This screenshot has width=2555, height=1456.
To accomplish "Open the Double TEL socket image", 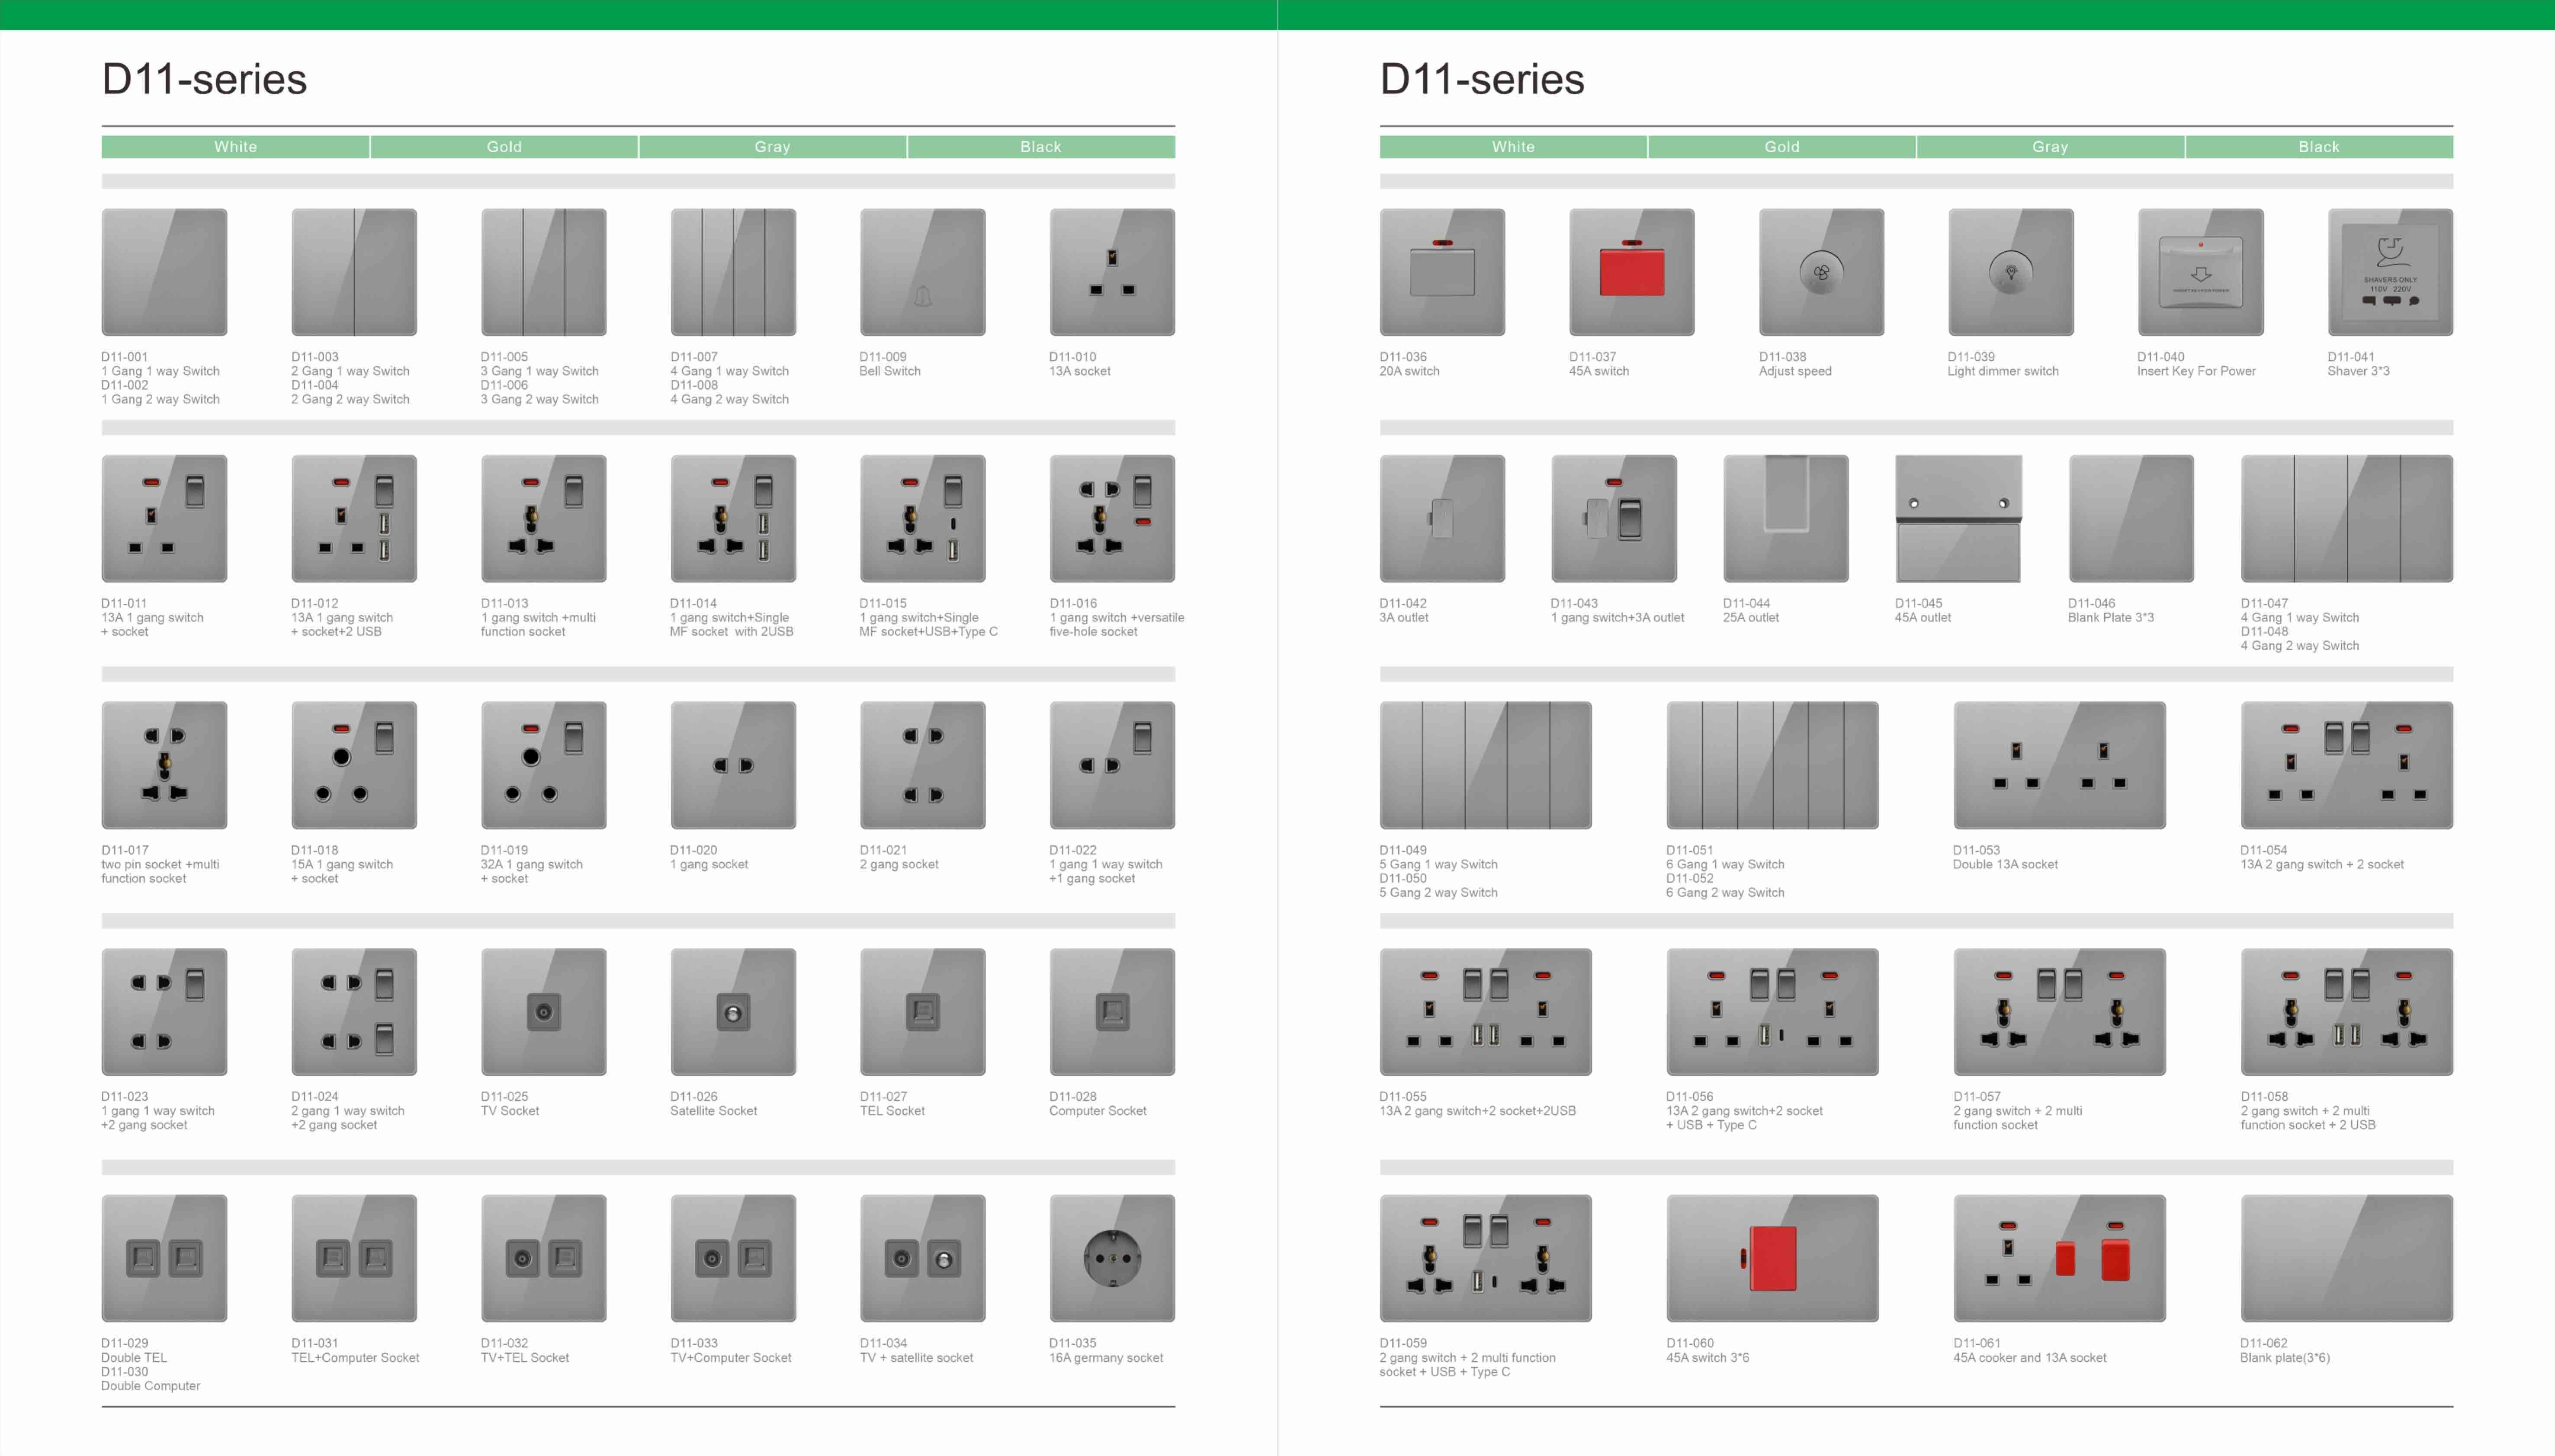I will pyautogui.click(x=164, y=1258).
